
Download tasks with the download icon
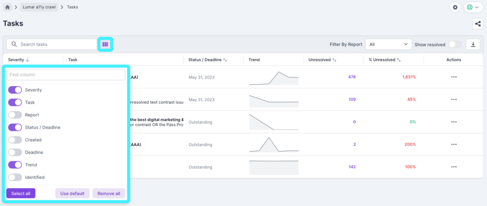(x=473, y=44)
